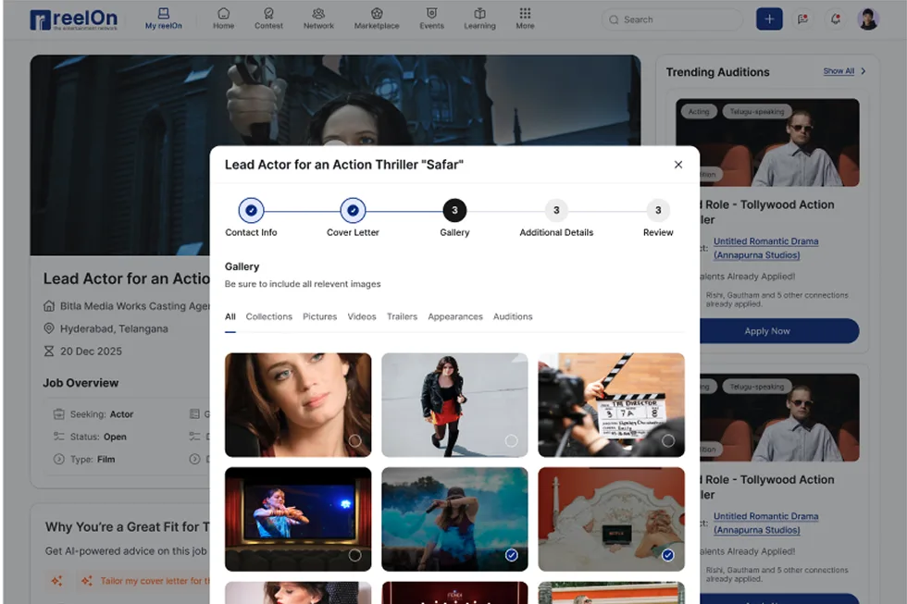Deselect the blue smoke photo checkbox
The height and width of the screenshot is (604, 907).
tap(512, 555)
